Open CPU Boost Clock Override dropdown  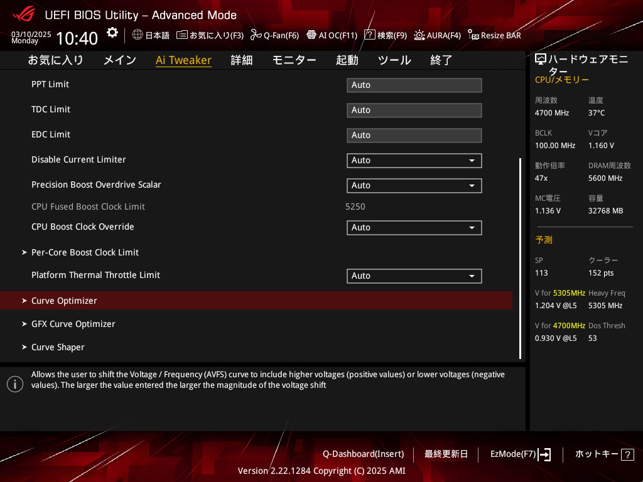point(414,227)
